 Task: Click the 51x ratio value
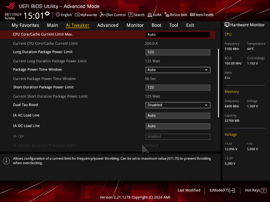click(x=227, y=78)
